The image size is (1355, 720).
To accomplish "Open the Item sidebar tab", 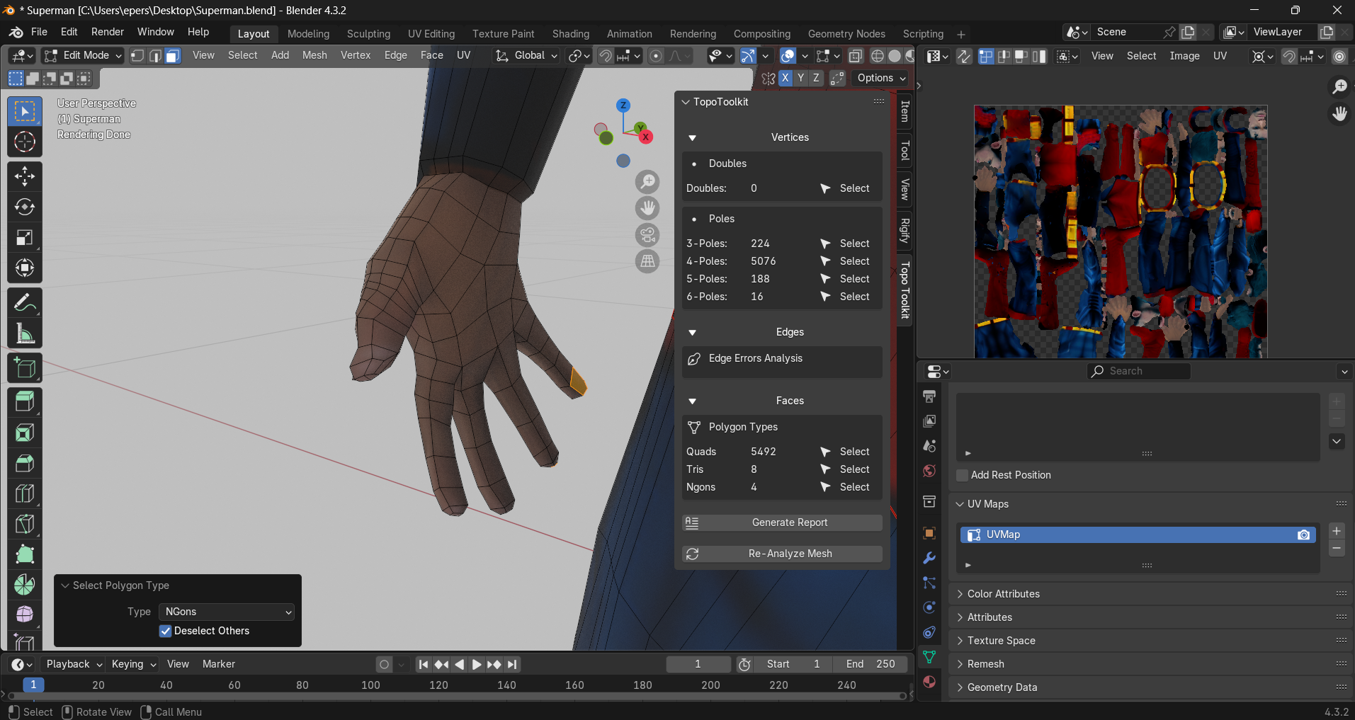I will coord(905,111).
